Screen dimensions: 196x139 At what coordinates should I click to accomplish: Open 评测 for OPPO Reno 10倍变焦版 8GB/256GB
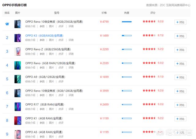(71, 26)
